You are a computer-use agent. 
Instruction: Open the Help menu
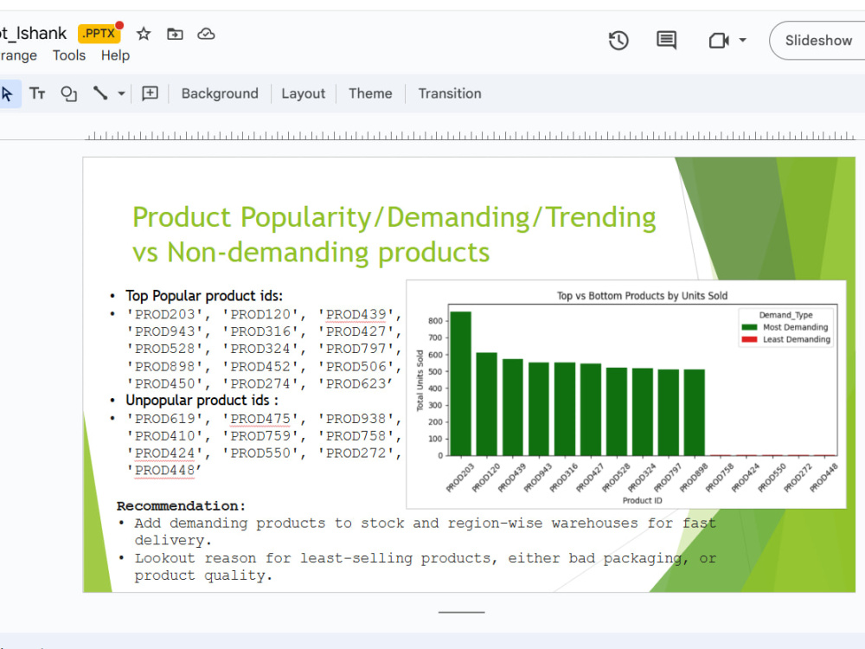pyautogui.click(x=115, y=55)
